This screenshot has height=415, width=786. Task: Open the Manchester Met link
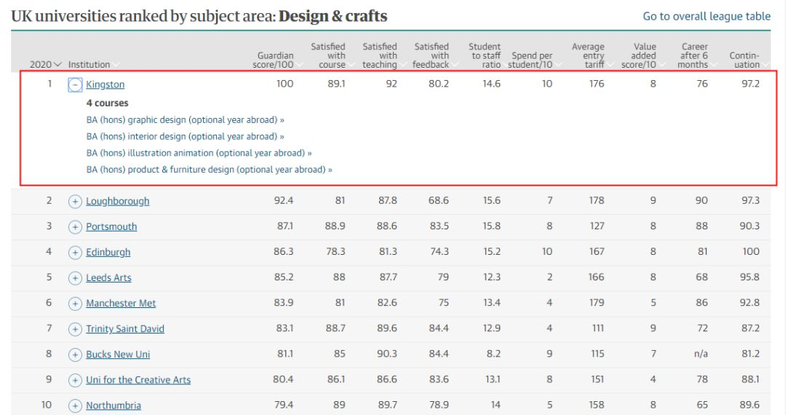[121, 303]
